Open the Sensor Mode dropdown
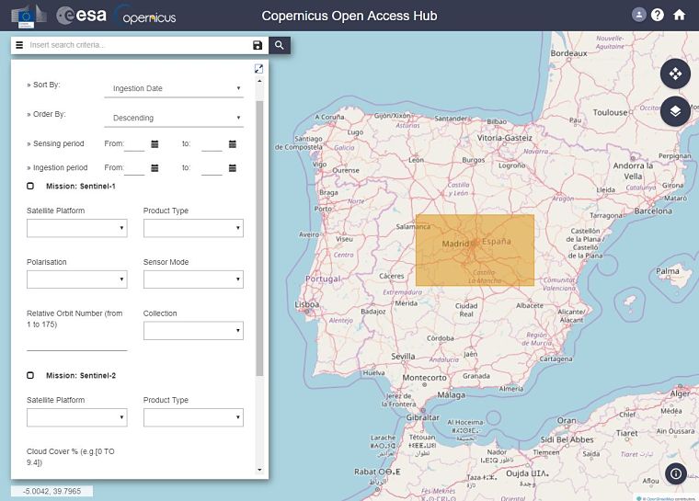This screenshot has height=501, width=699. pyautogui.click(x=193, y=279)
